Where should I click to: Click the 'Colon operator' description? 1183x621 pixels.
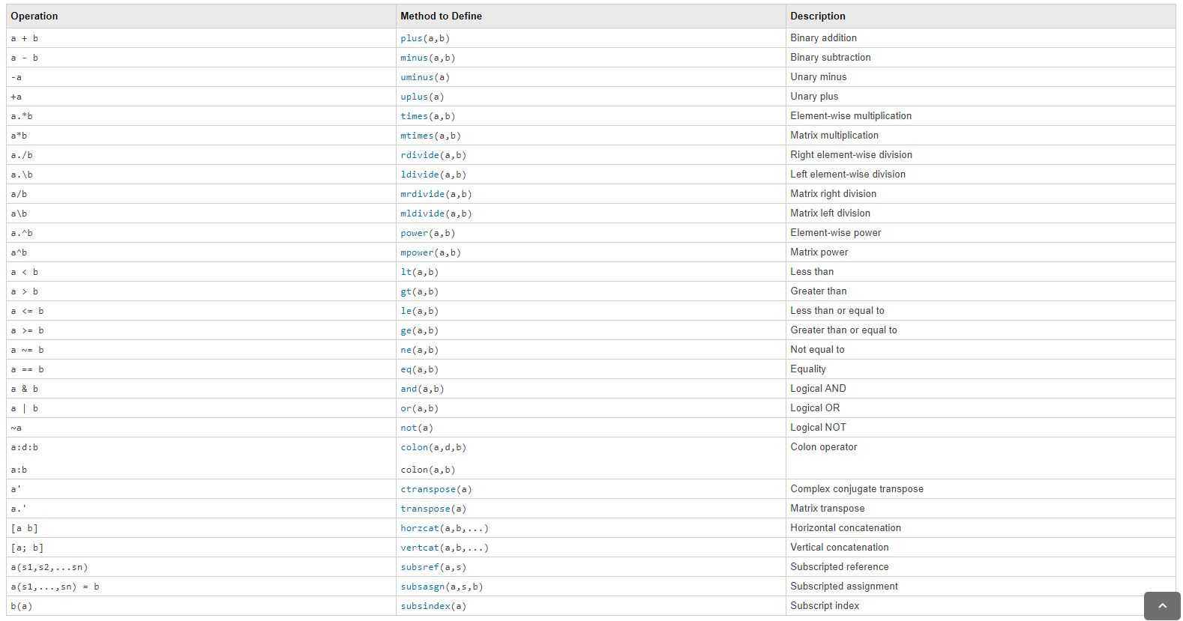[823, 446]
